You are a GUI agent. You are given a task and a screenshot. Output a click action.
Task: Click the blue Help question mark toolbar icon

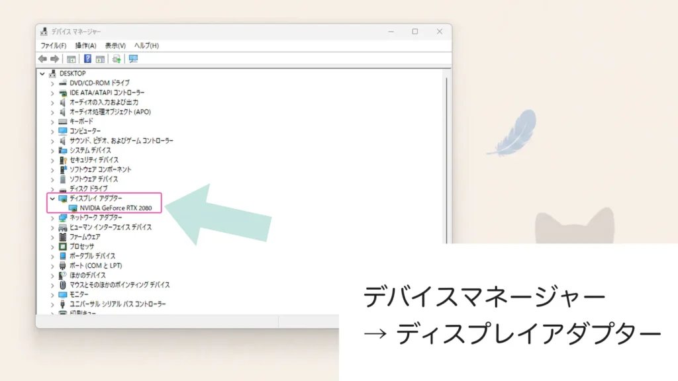click(x=88, y=59)
